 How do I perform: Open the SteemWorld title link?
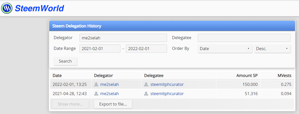tap(39, 8)
